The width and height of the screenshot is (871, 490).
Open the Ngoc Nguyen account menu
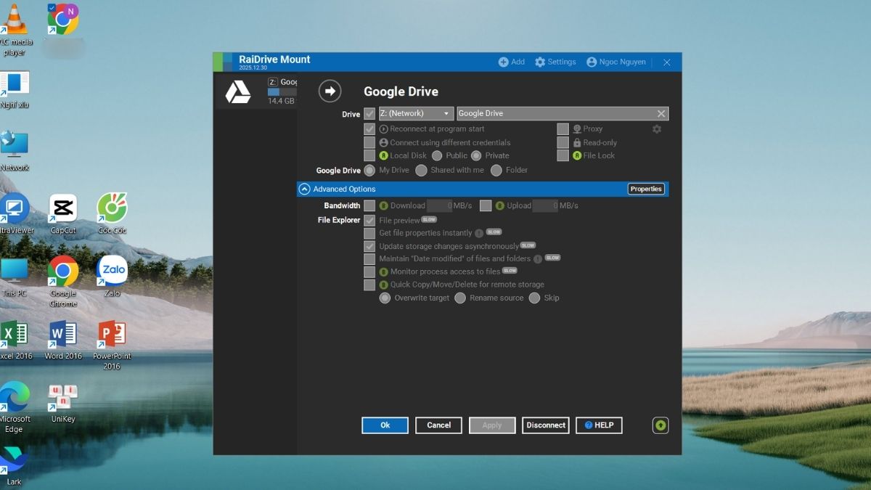tap(616, 62)
